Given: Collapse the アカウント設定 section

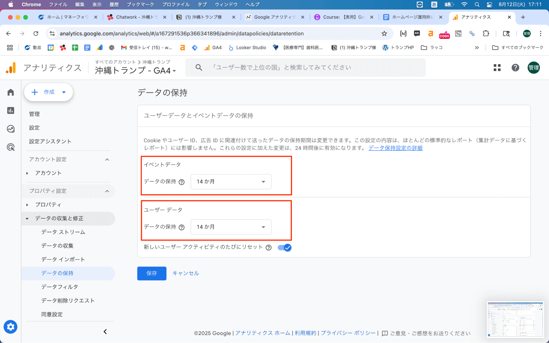Looking at the screenshot, I should click(107, 159).
